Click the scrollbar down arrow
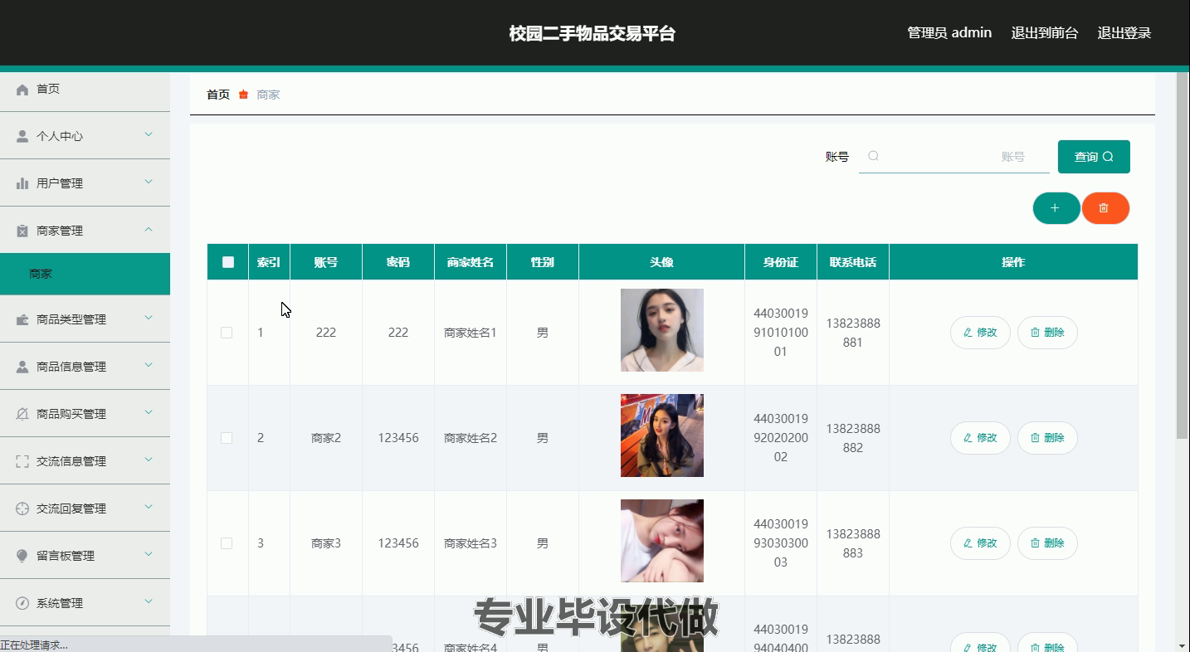The height and width of the screenshot is (652, 1190). [x=1183, y=645]
